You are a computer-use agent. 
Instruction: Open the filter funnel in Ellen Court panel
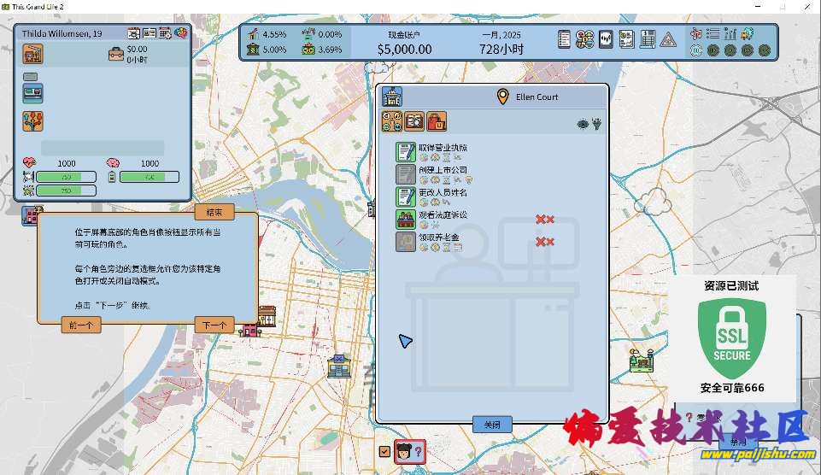click(596, 124)
